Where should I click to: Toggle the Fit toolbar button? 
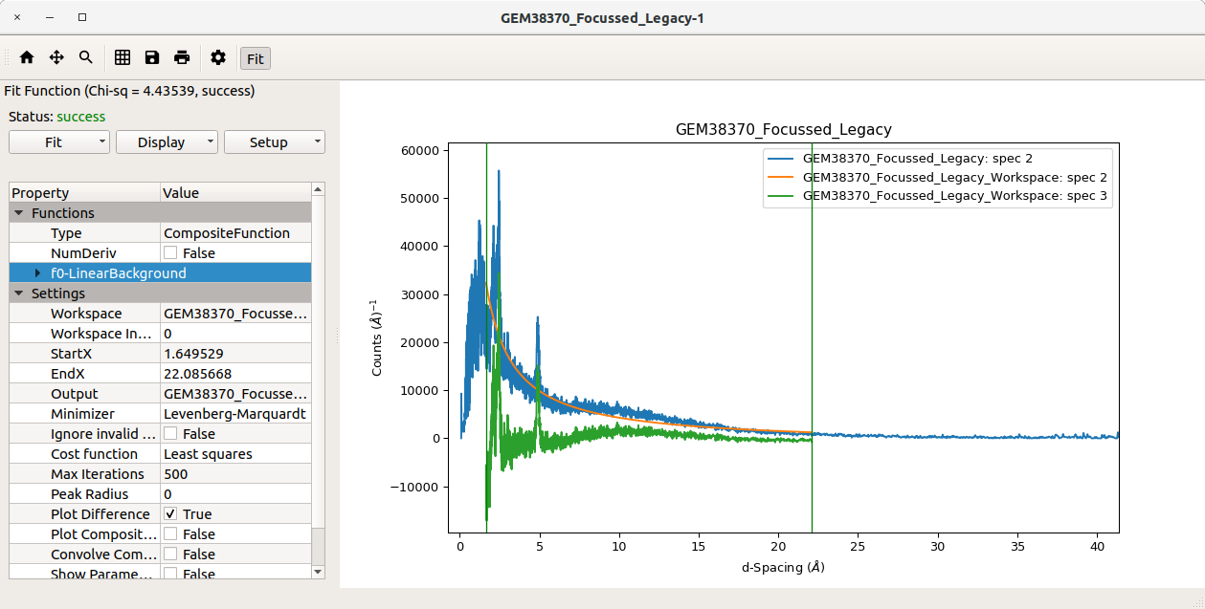coord(256,58)
